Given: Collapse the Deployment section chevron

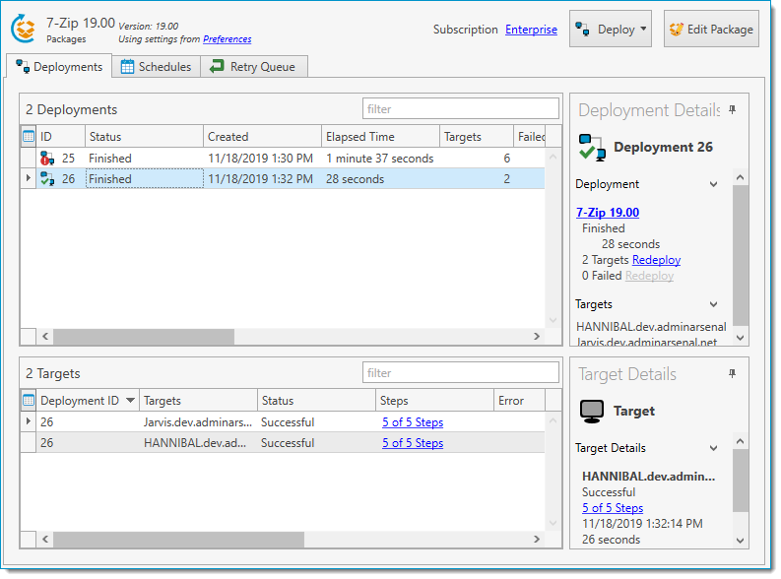Looking at the screenshot, I should tap(714, 184).
